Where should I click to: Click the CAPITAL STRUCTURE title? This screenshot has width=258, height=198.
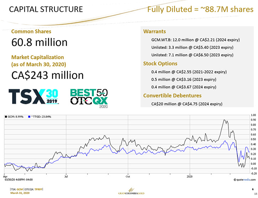tap(46, 9)
